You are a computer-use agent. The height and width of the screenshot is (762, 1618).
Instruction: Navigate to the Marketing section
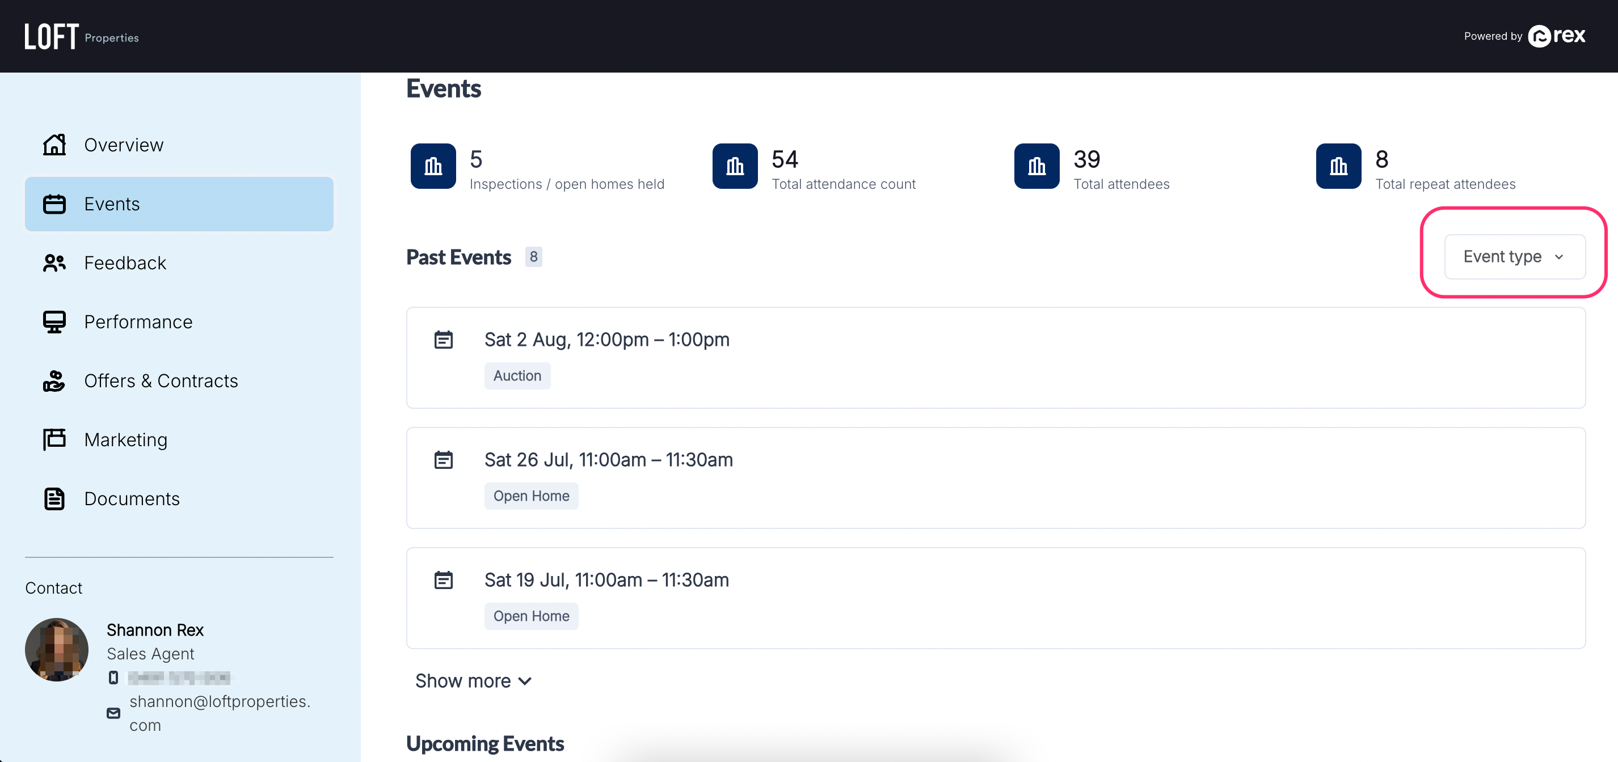[x=125, y=439]
